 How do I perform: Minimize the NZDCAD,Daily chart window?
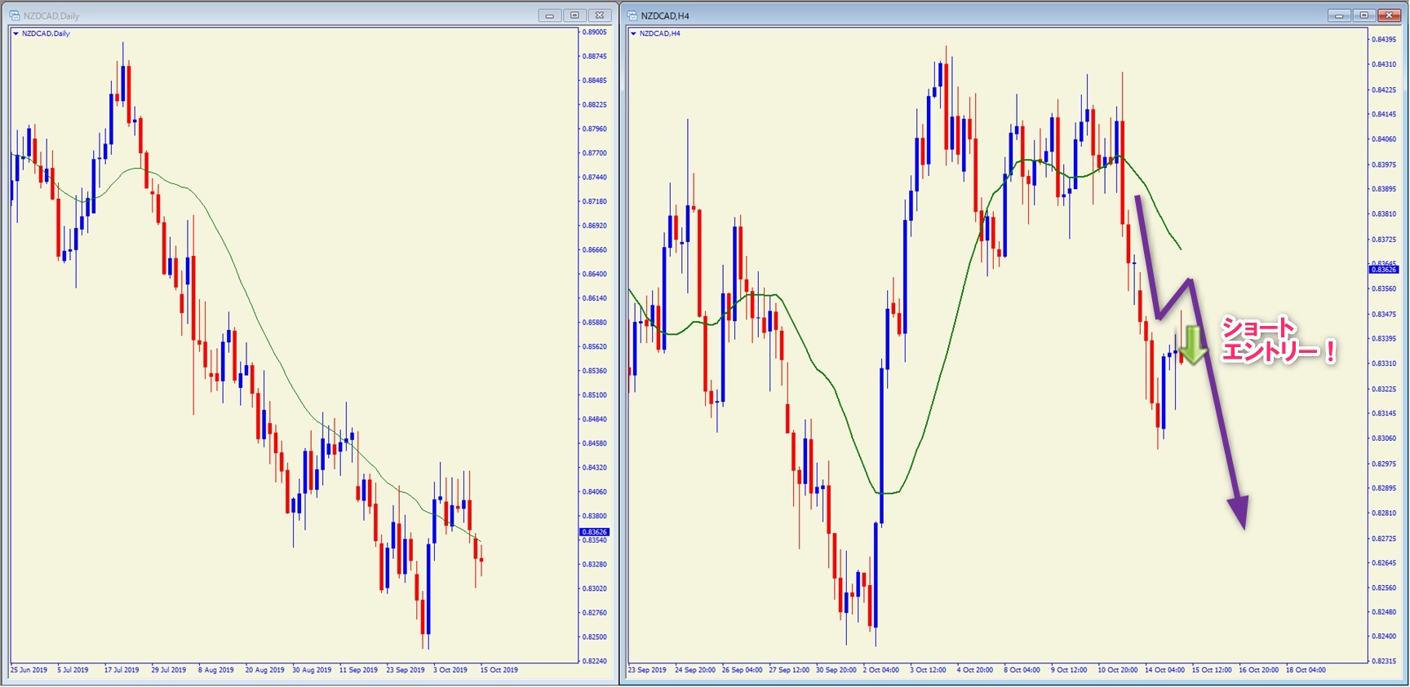[x=550, y=15]
